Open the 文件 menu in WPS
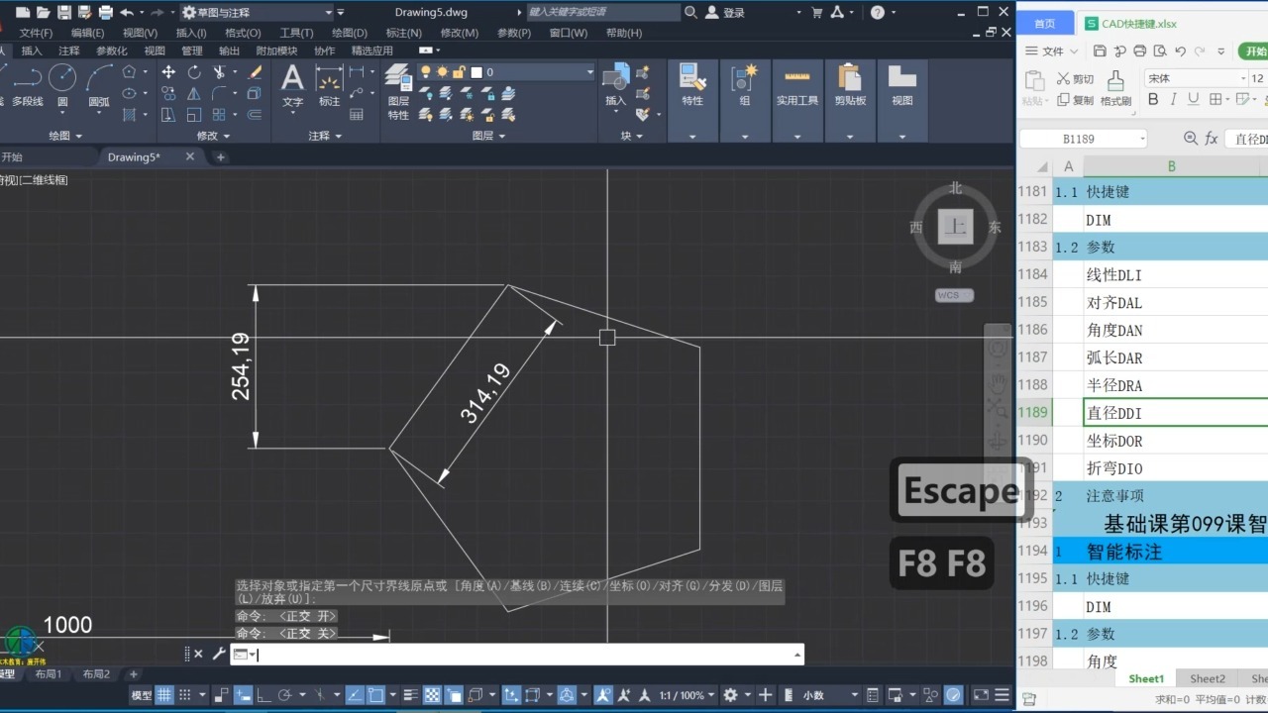Image resolution: width=1268 pixels, height=713 pixels. click(1050, 51)
